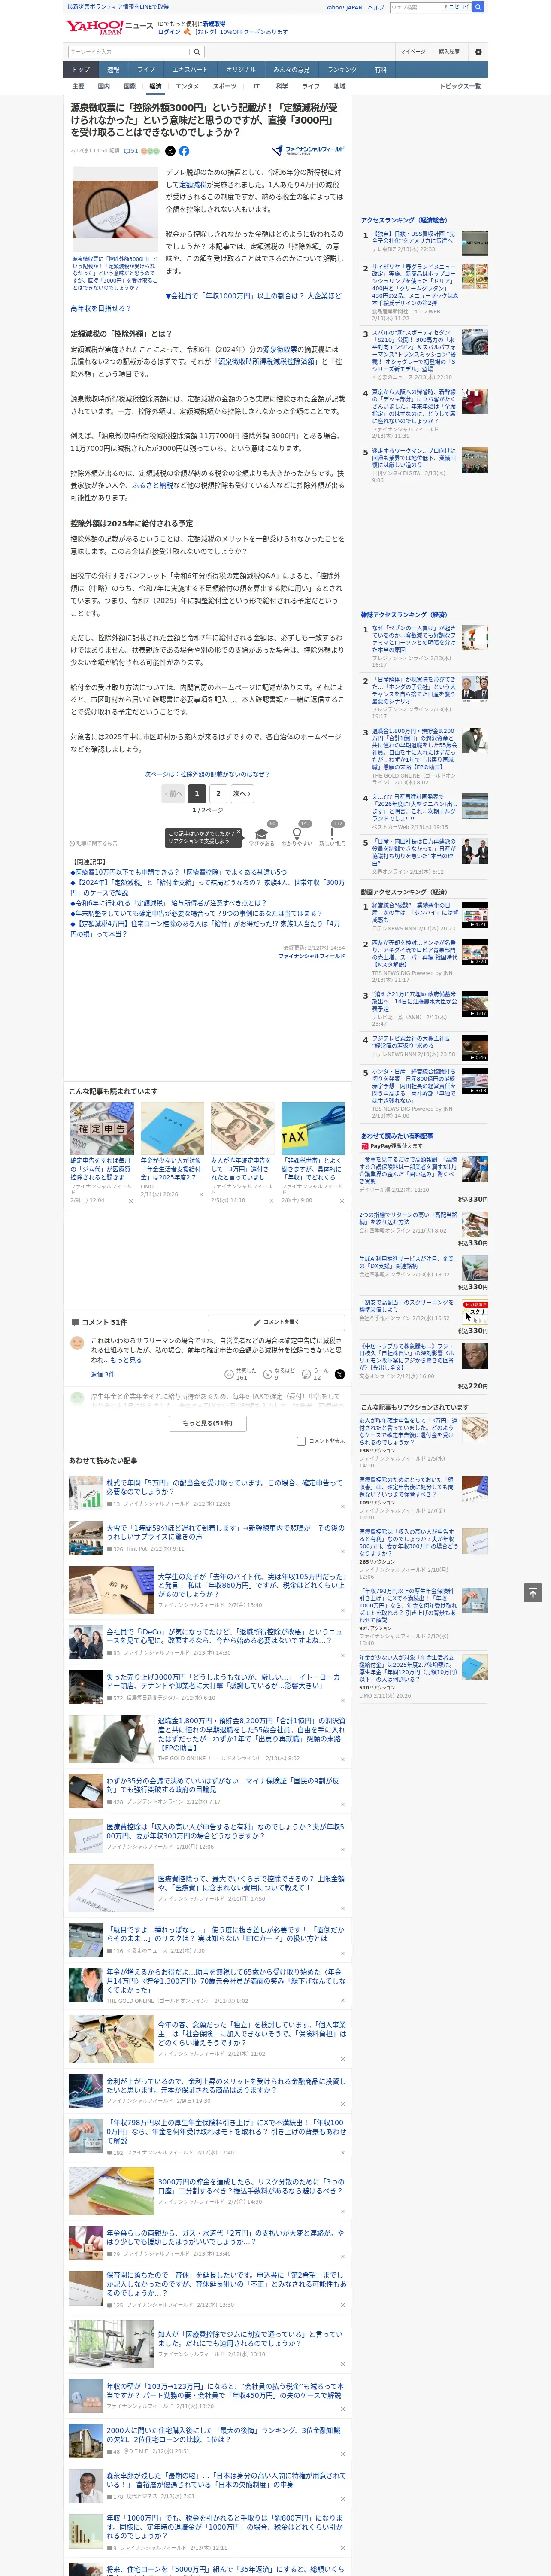Open 会社員で「iDeCo」article link
551x2576 pixels.
click(x=224, y=1636)
